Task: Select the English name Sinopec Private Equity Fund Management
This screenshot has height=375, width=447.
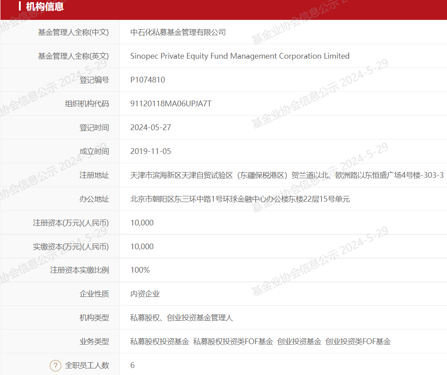Action: click(x=240, y=56)
